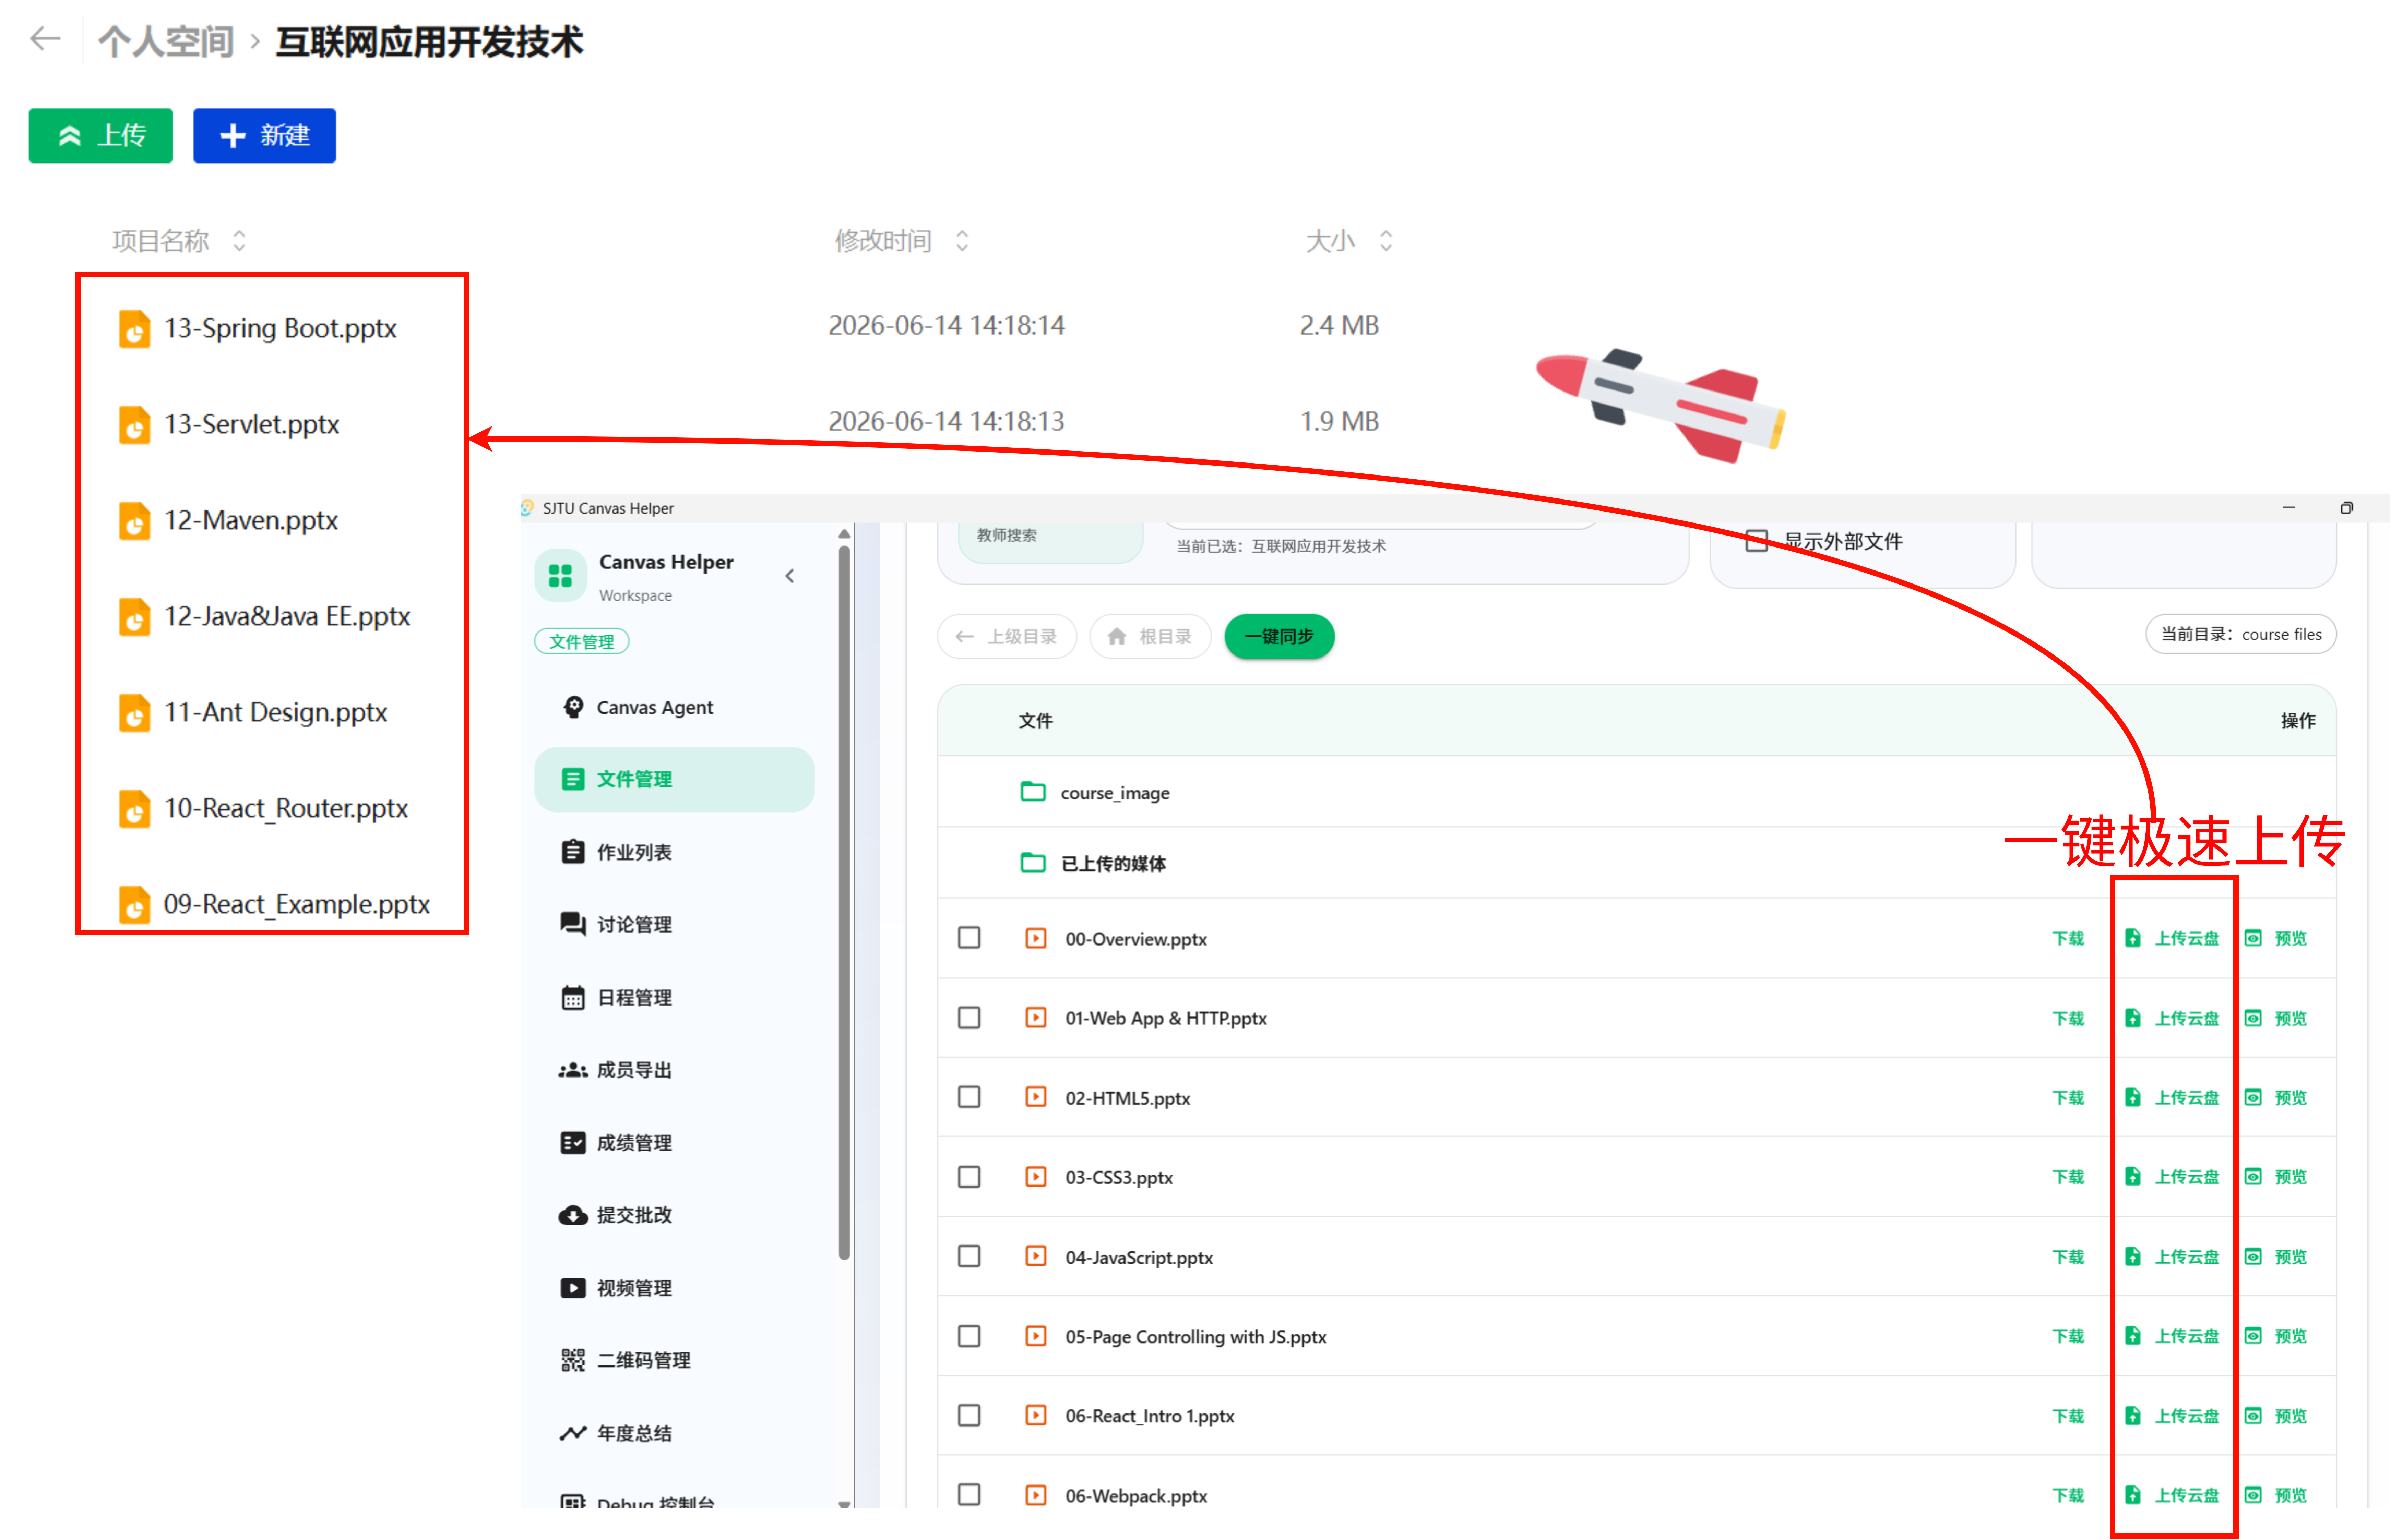Click 上传云盘 for 05-Page Controlling with JS.pptx
The image size is (2391, 1540).
pos(2172,1336)
